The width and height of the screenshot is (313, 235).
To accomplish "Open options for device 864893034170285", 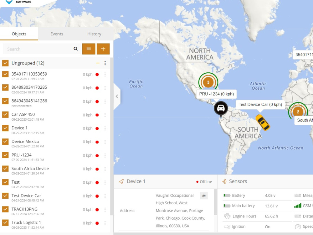I will (x=105, y=88).
